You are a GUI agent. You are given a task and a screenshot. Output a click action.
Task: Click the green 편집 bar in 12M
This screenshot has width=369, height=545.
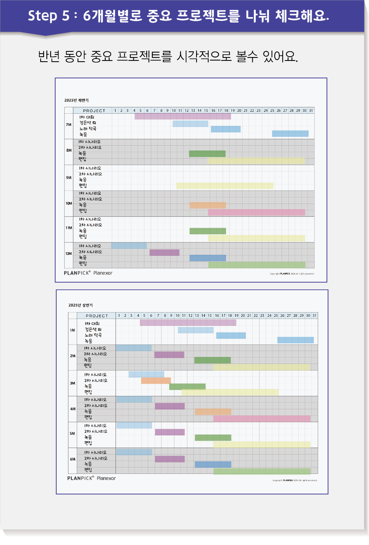[x=257, y=265]
